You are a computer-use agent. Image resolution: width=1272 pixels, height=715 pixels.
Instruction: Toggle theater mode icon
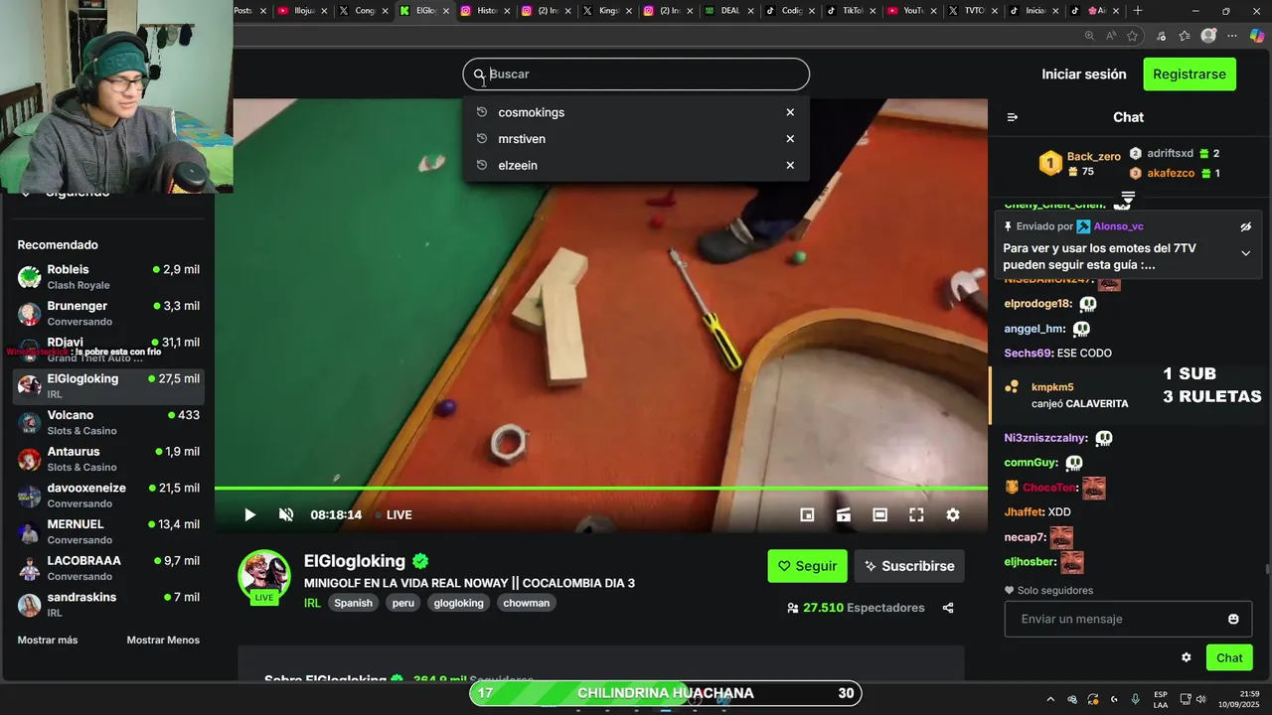pos(879,514)
